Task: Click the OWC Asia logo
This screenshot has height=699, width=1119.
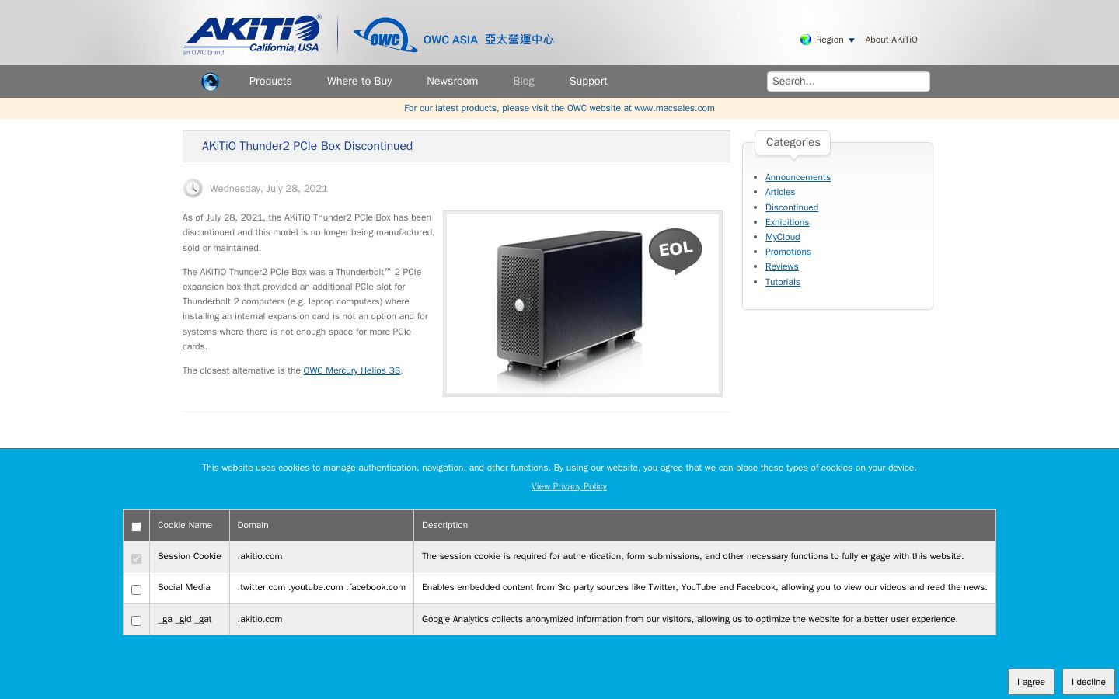Action: (x=454, y=36)
